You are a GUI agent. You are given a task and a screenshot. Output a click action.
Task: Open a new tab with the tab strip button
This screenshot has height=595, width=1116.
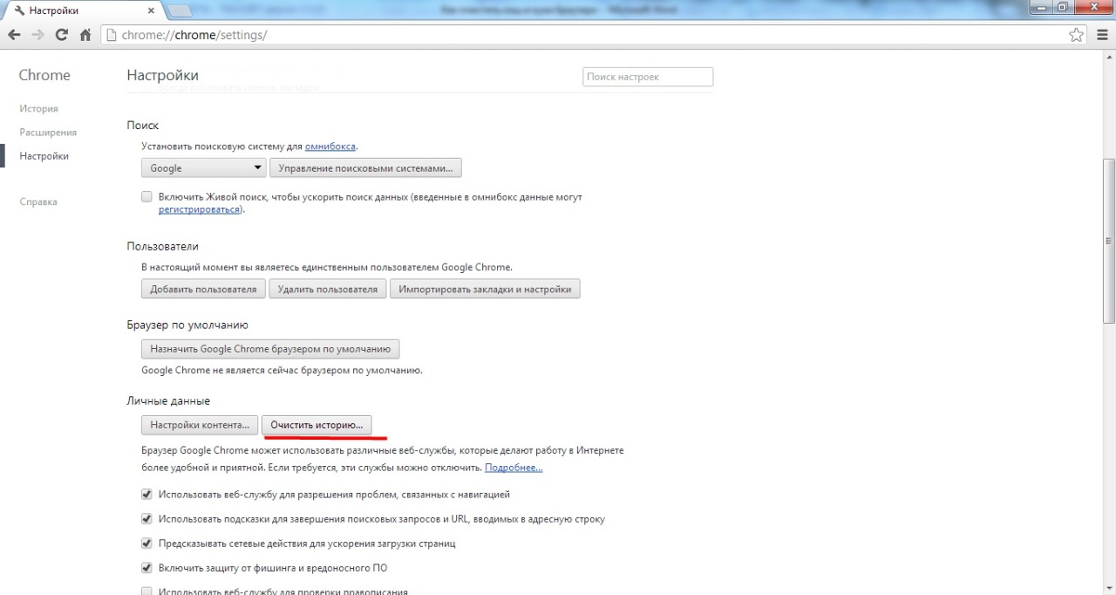(179, 10)
